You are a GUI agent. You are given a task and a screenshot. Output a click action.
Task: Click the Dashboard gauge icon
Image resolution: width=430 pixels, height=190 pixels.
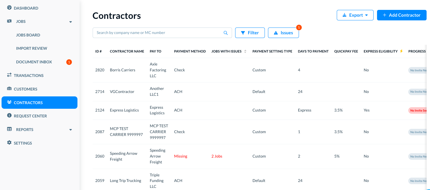tap(9, 8)
